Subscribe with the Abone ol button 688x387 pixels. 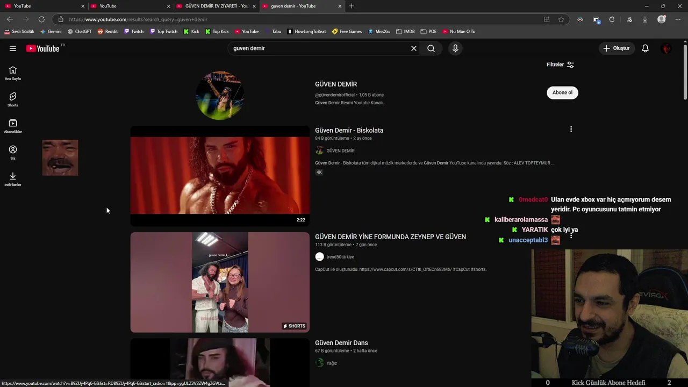562,92
